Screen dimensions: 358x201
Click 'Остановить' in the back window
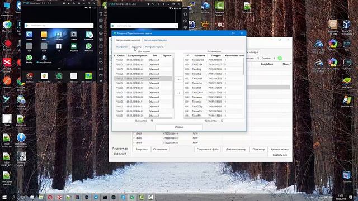[161, 149]
